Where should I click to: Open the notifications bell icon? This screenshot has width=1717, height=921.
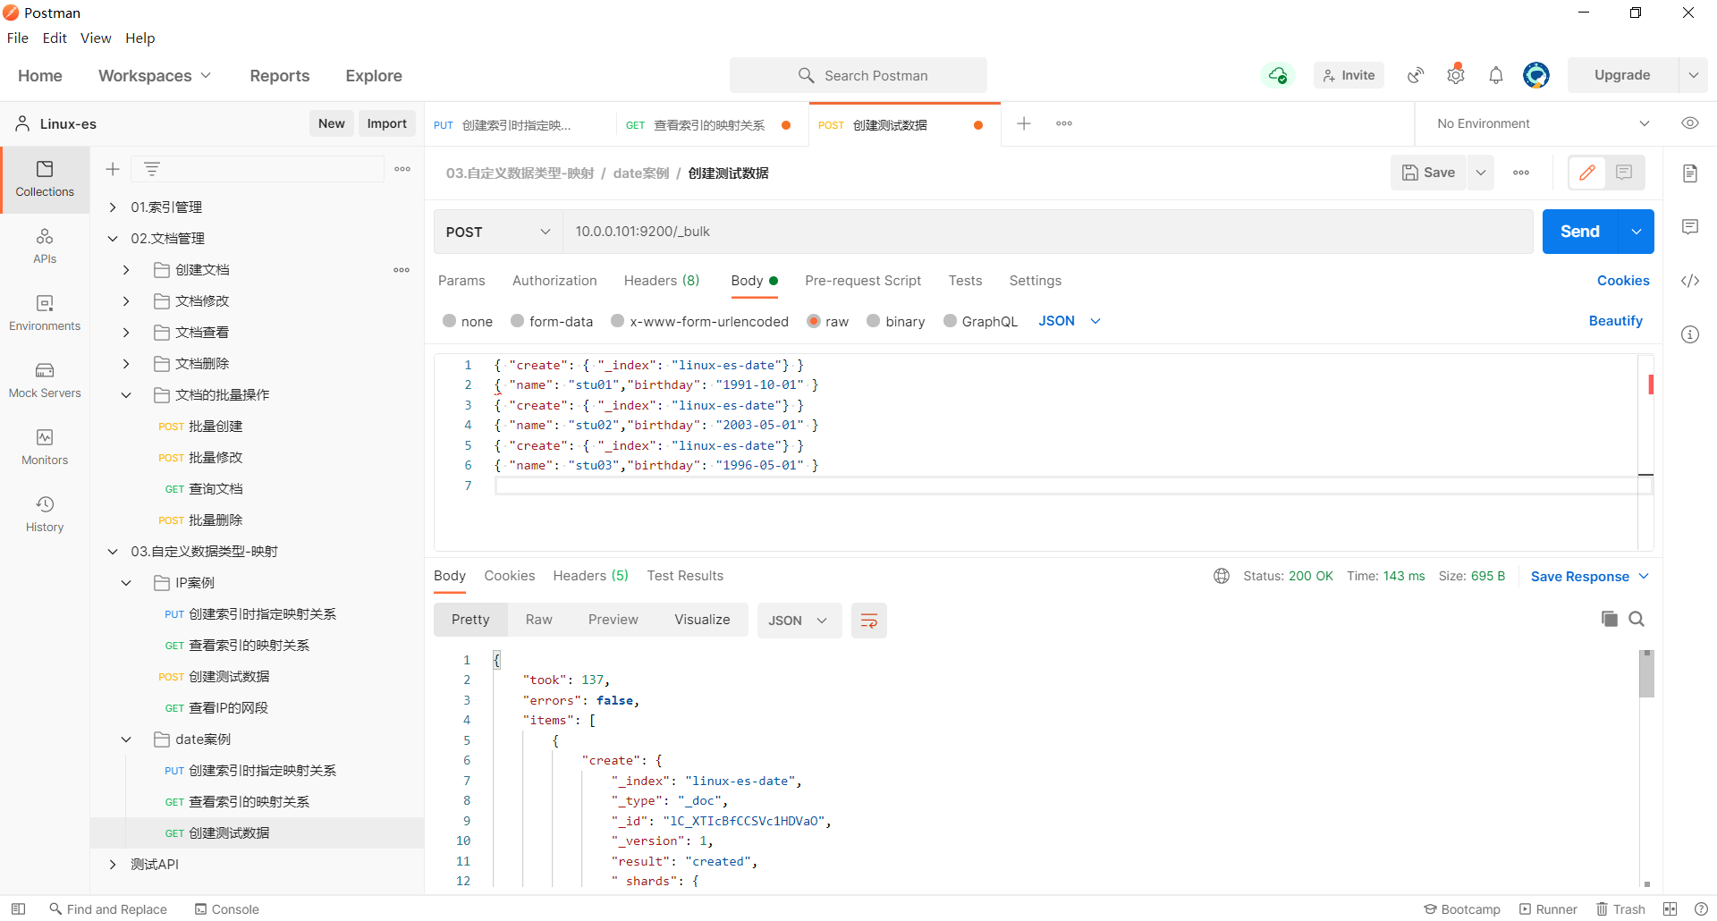tap(1496, 76)
